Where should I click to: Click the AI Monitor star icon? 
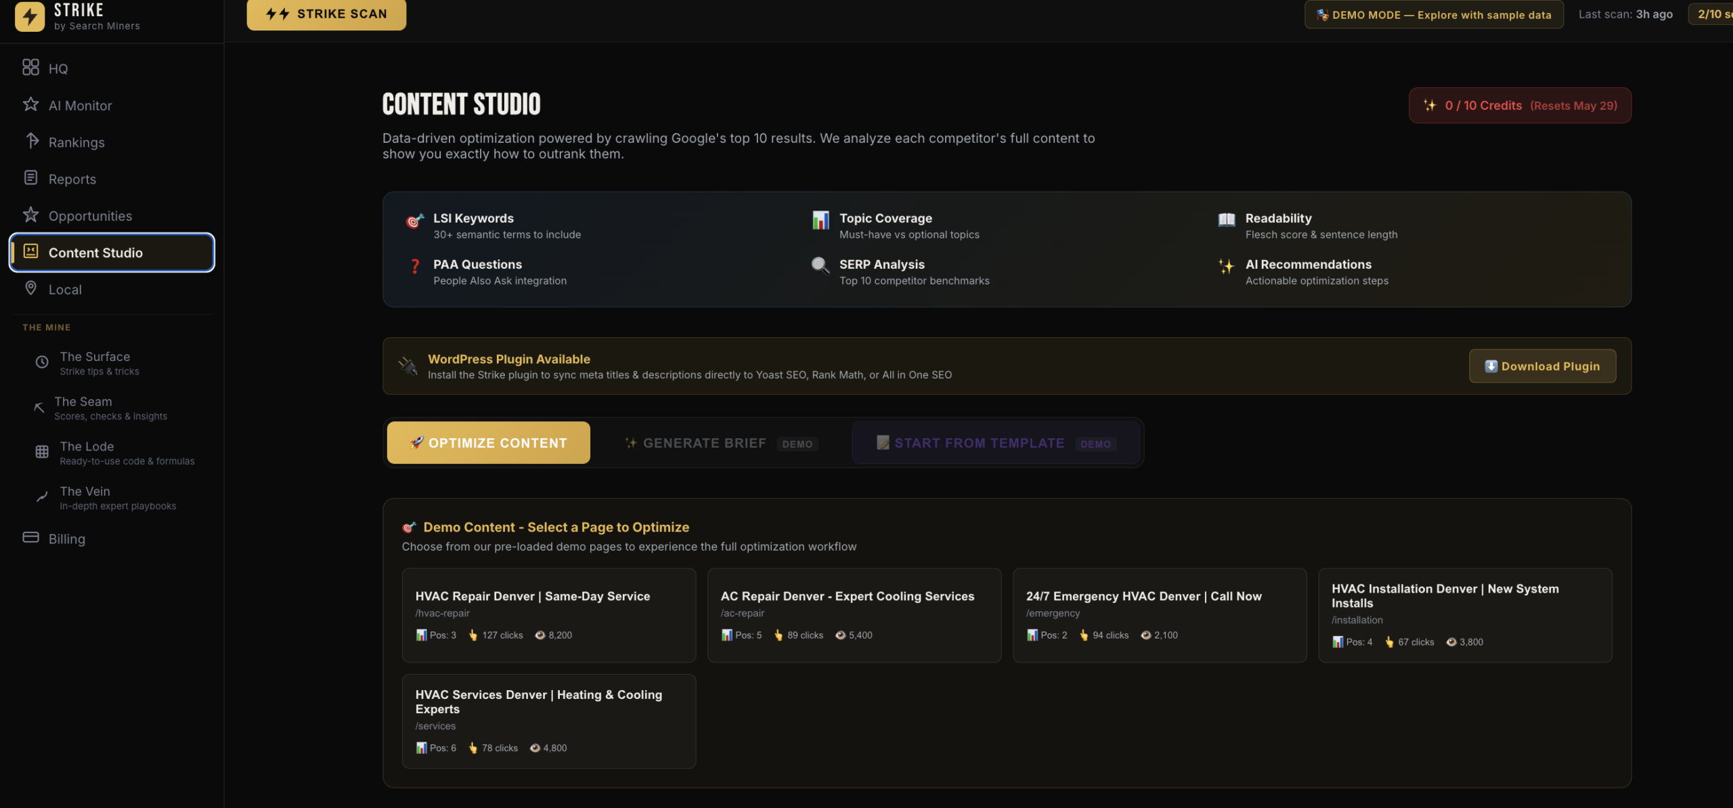pos(30,104)
